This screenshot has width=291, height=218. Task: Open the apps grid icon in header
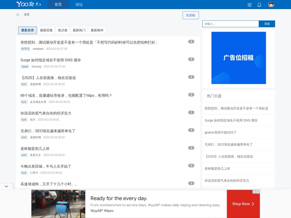point(250,5)
